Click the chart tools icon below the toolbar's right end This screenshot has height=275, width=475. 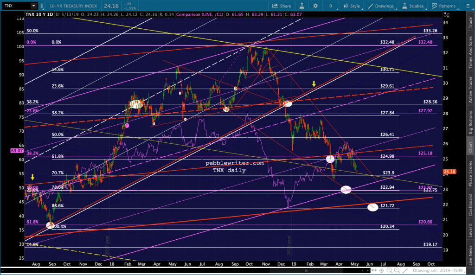click(446, 14)
